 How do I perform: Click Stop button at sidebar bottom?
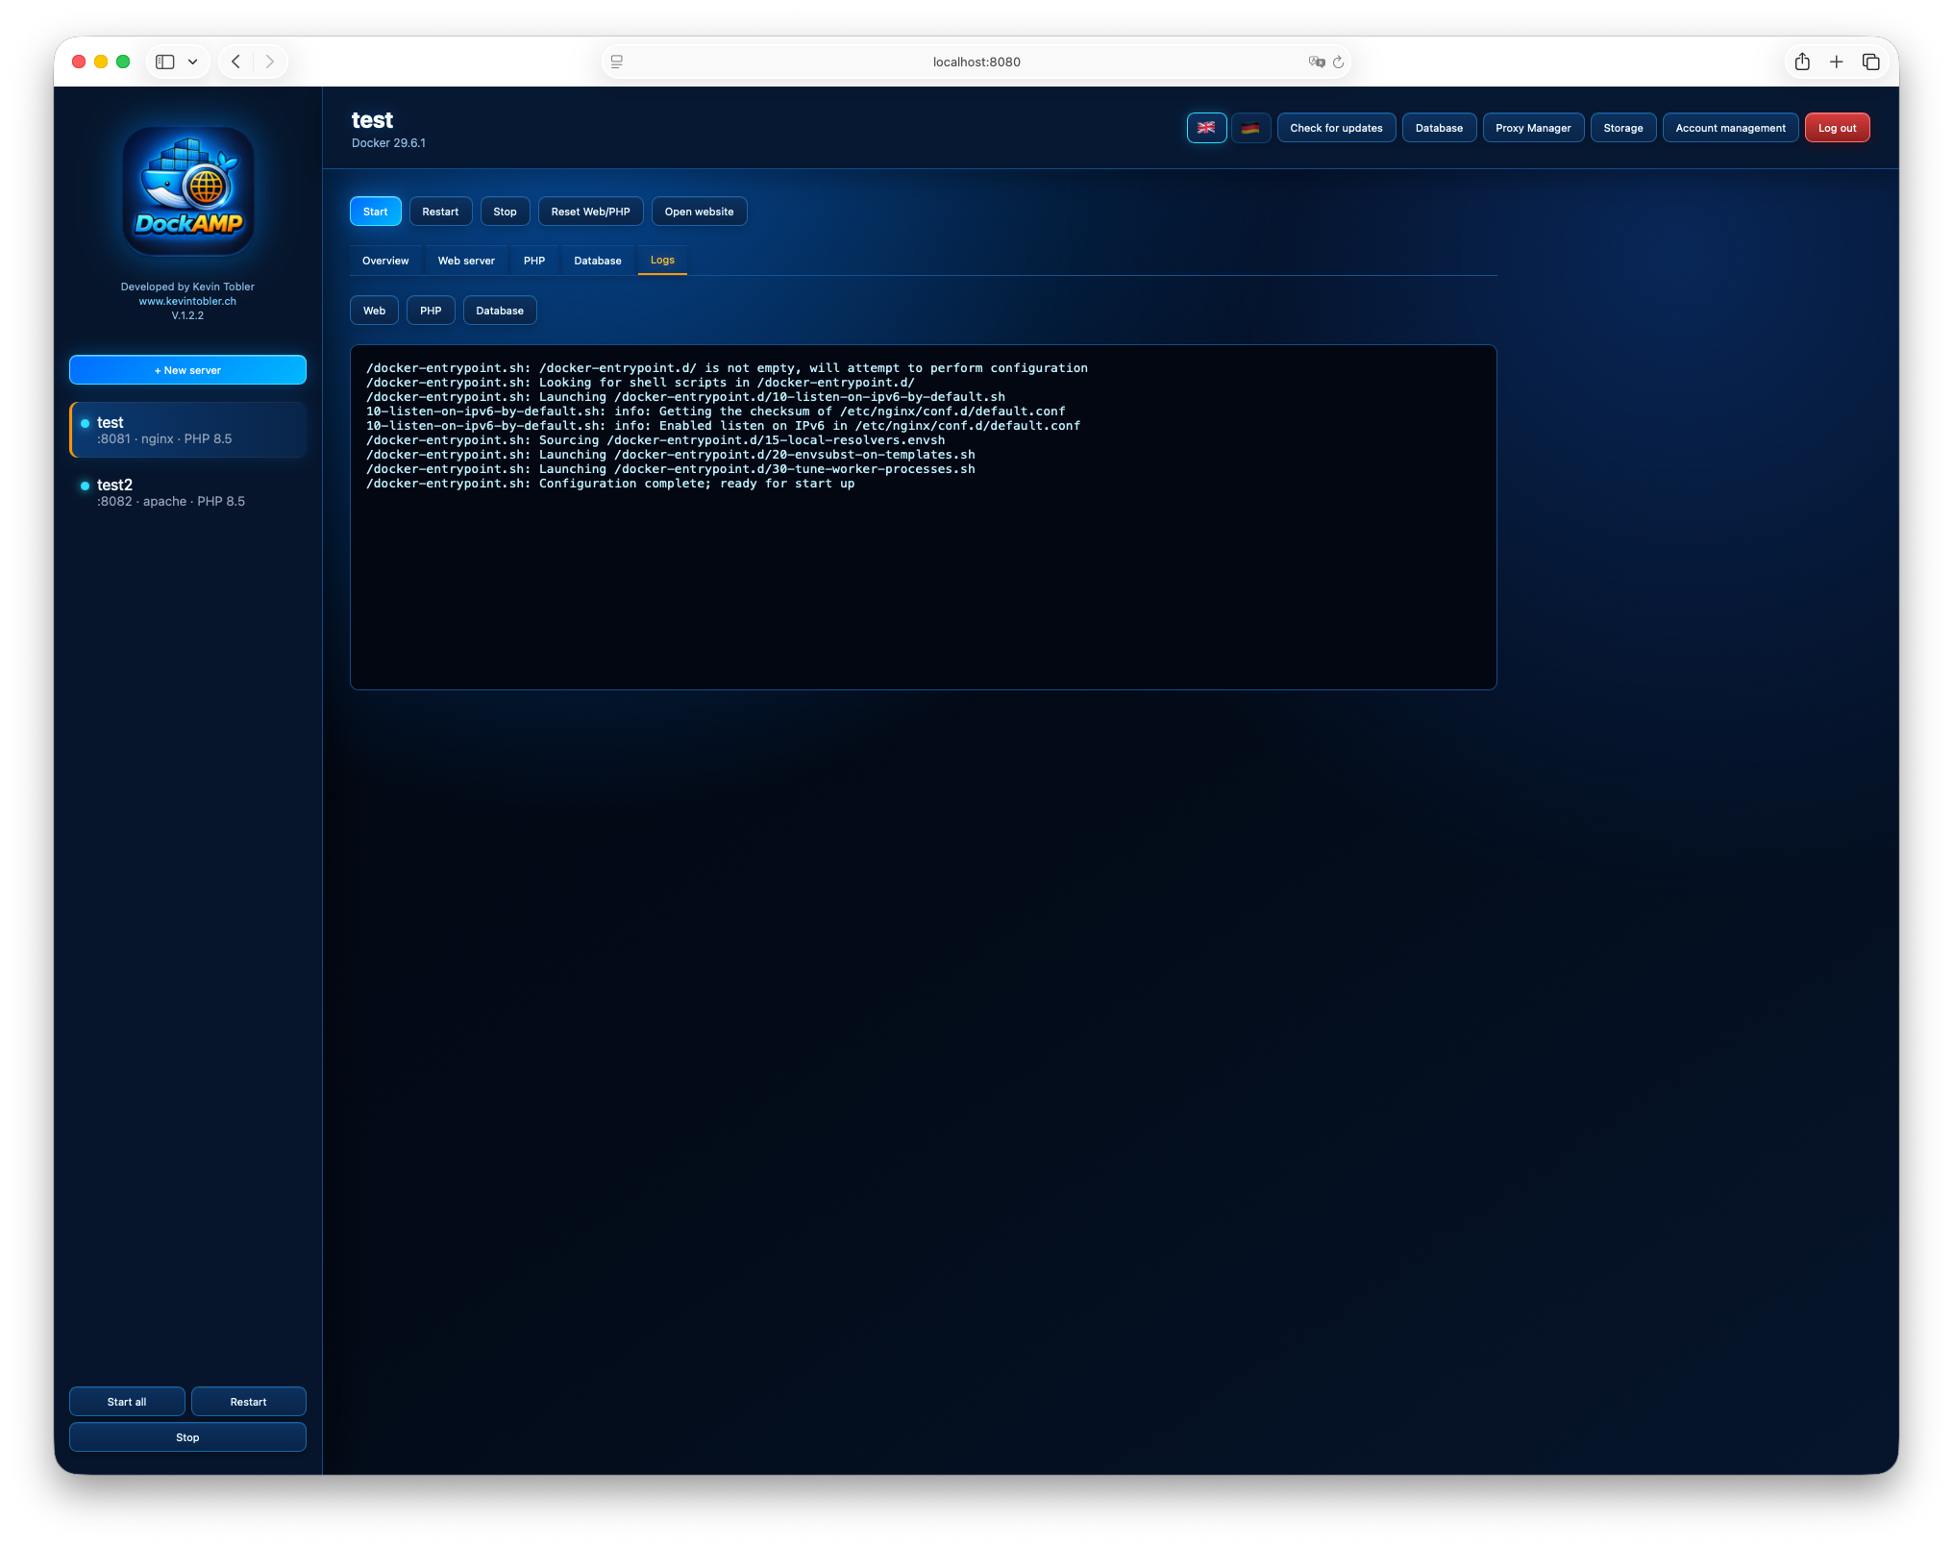tap(187, 1437)
